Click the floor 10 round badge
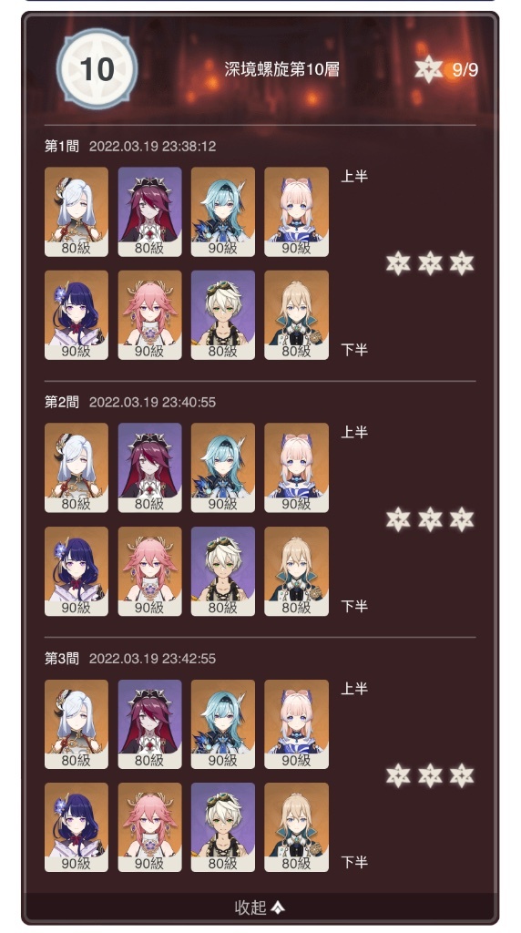Image resolution: width=521 pixels, height=933 pixels. pos(97,69)
